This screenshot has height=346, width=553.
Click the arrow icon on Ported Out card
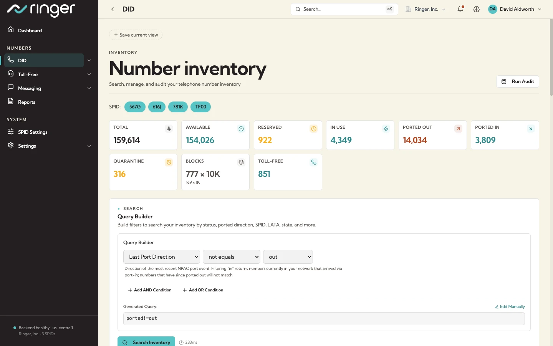coord(458,129)
